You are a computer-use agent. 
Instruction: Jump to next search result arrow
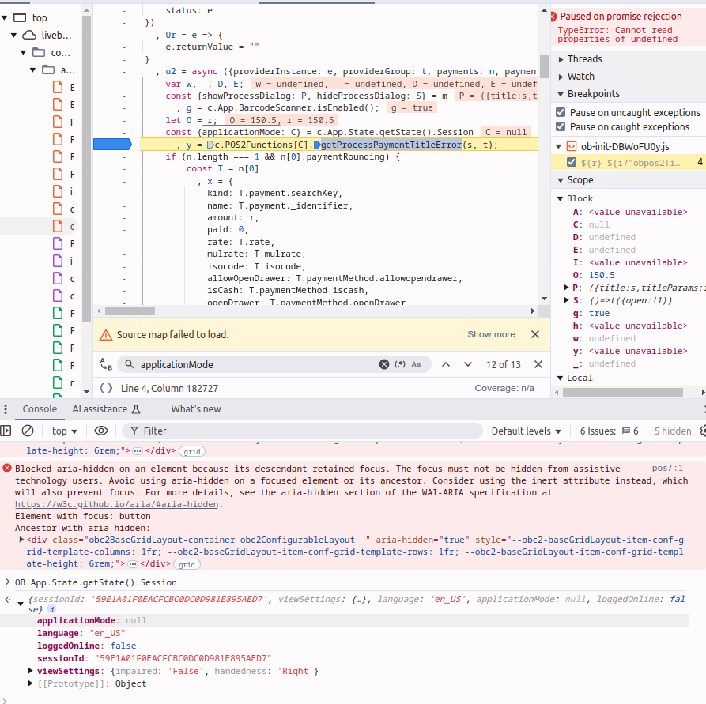[468, 364]
